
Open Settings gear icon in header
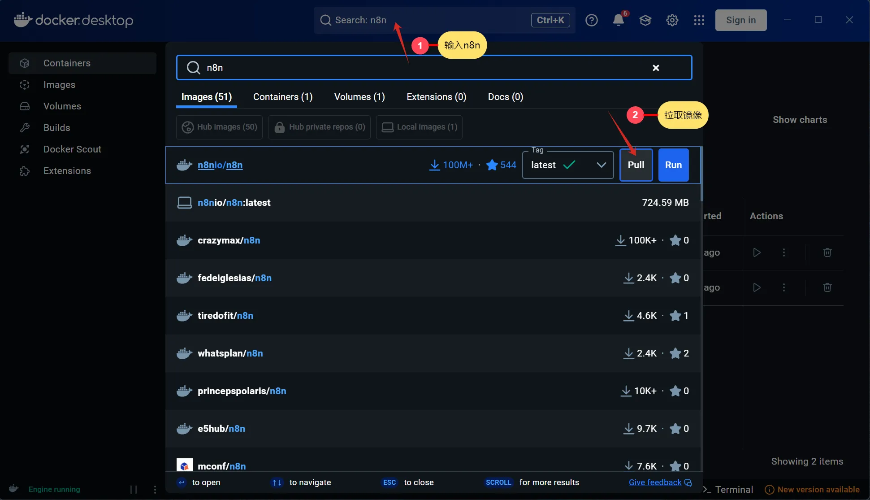point(672,20)
